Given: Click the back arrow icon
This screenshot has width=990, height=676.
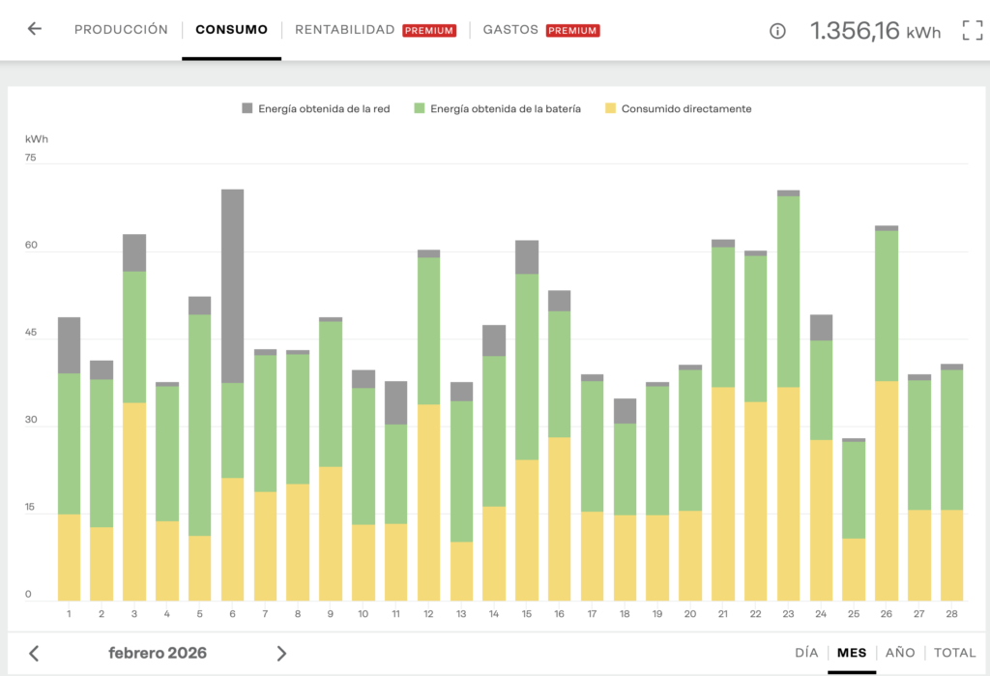Looking at the screenshot, I should pyautogui.click(x=35, y=29).
